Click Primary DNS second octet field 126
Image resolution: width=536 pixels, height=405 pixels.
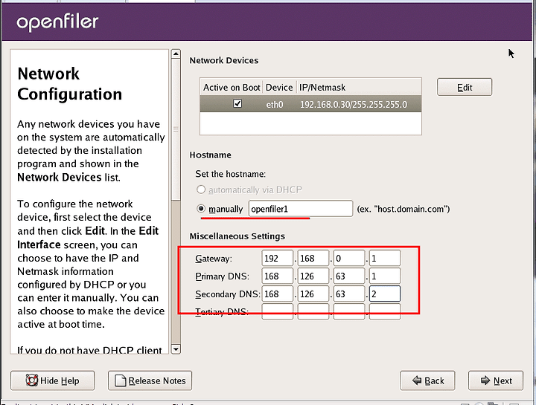click(x=313, y=276)
